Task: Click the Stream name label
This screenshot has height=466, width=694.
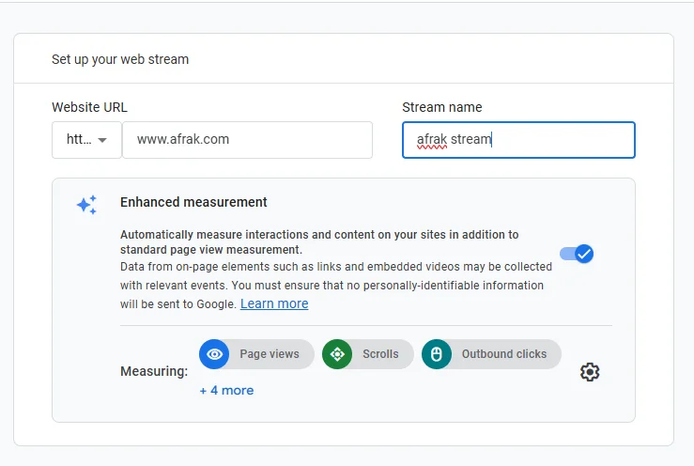Action: (x=441, y=107)
